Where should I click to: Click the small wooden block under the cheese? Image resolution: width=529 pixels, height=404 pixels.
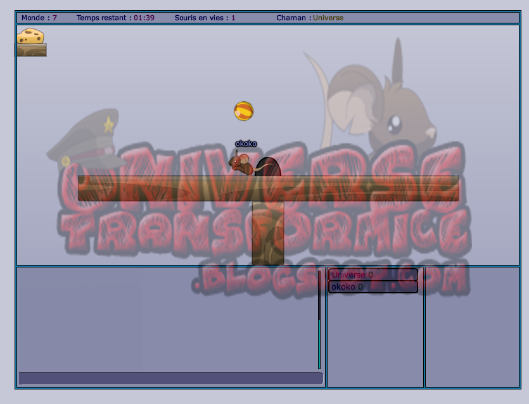[x=32, y=50]
